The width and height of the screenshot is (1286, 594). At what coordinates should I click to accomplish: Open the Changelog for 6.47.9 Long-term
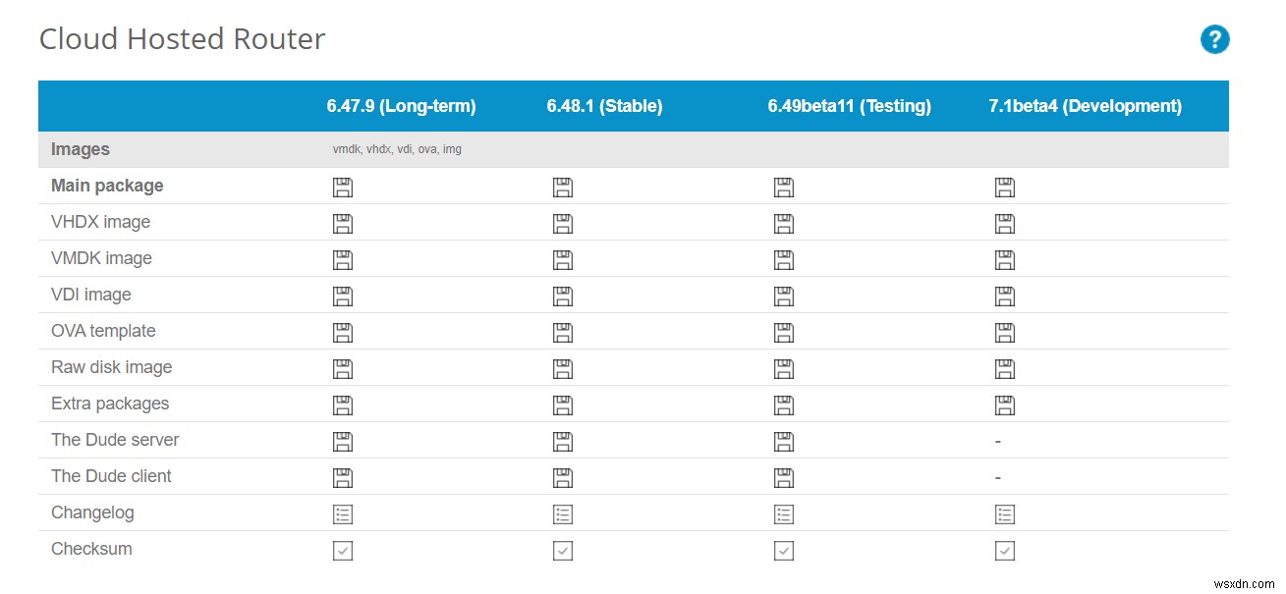[342, 514]
